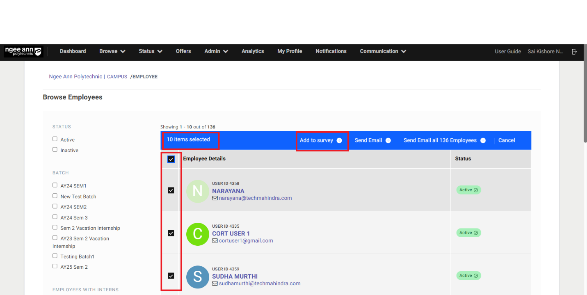Click Narayana's green N avatar
The height and width of the screenshot is (295, 587).
[197, 191]
